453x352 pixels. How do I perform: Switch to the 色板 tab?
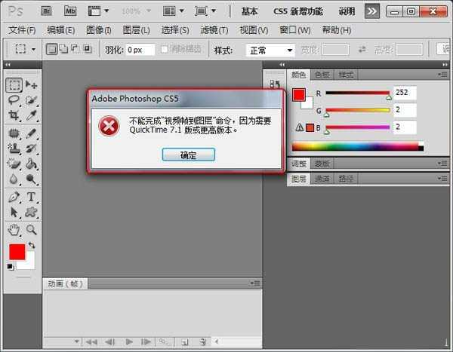(322, 75)
